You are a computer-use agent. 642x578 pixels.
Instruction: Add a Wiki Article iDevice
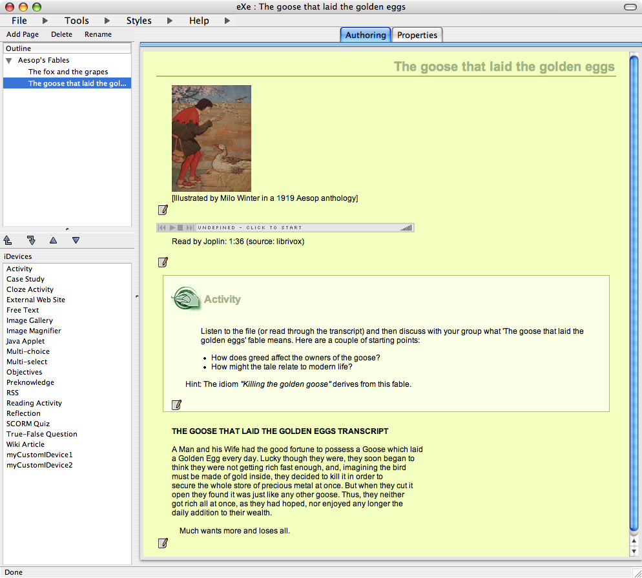[x=25, y=444]
